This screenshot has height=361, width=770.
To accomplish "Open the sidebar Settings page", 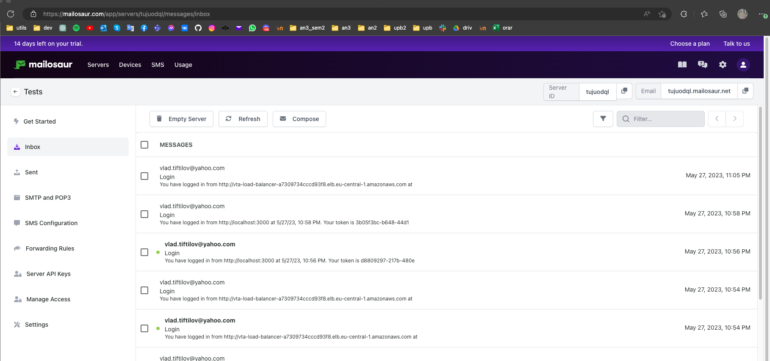I will click(68, 325).
